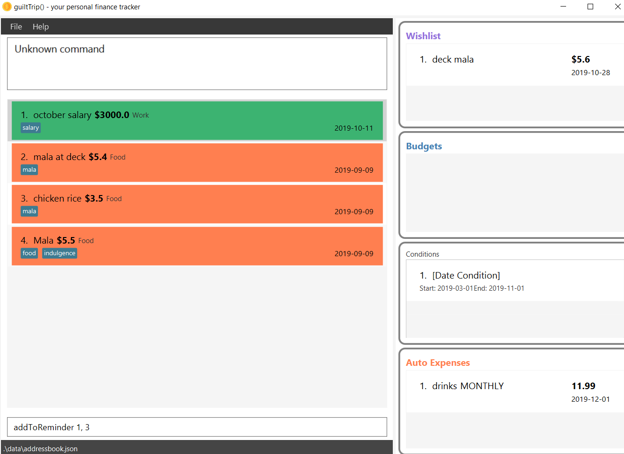Open the File menu

click(x=16, y=27)
